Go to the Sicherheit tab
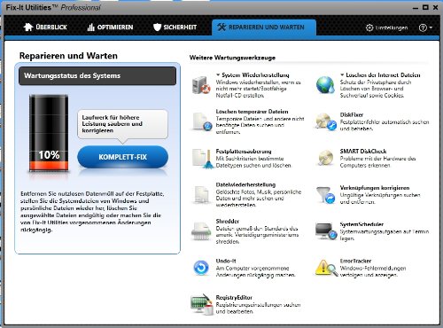 pyautogui.click(x=175, y=27)
